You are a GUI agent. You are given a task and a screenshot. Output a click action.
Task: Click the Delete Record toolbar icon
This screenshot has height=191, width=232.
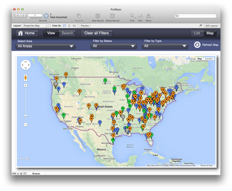point(112,16)
